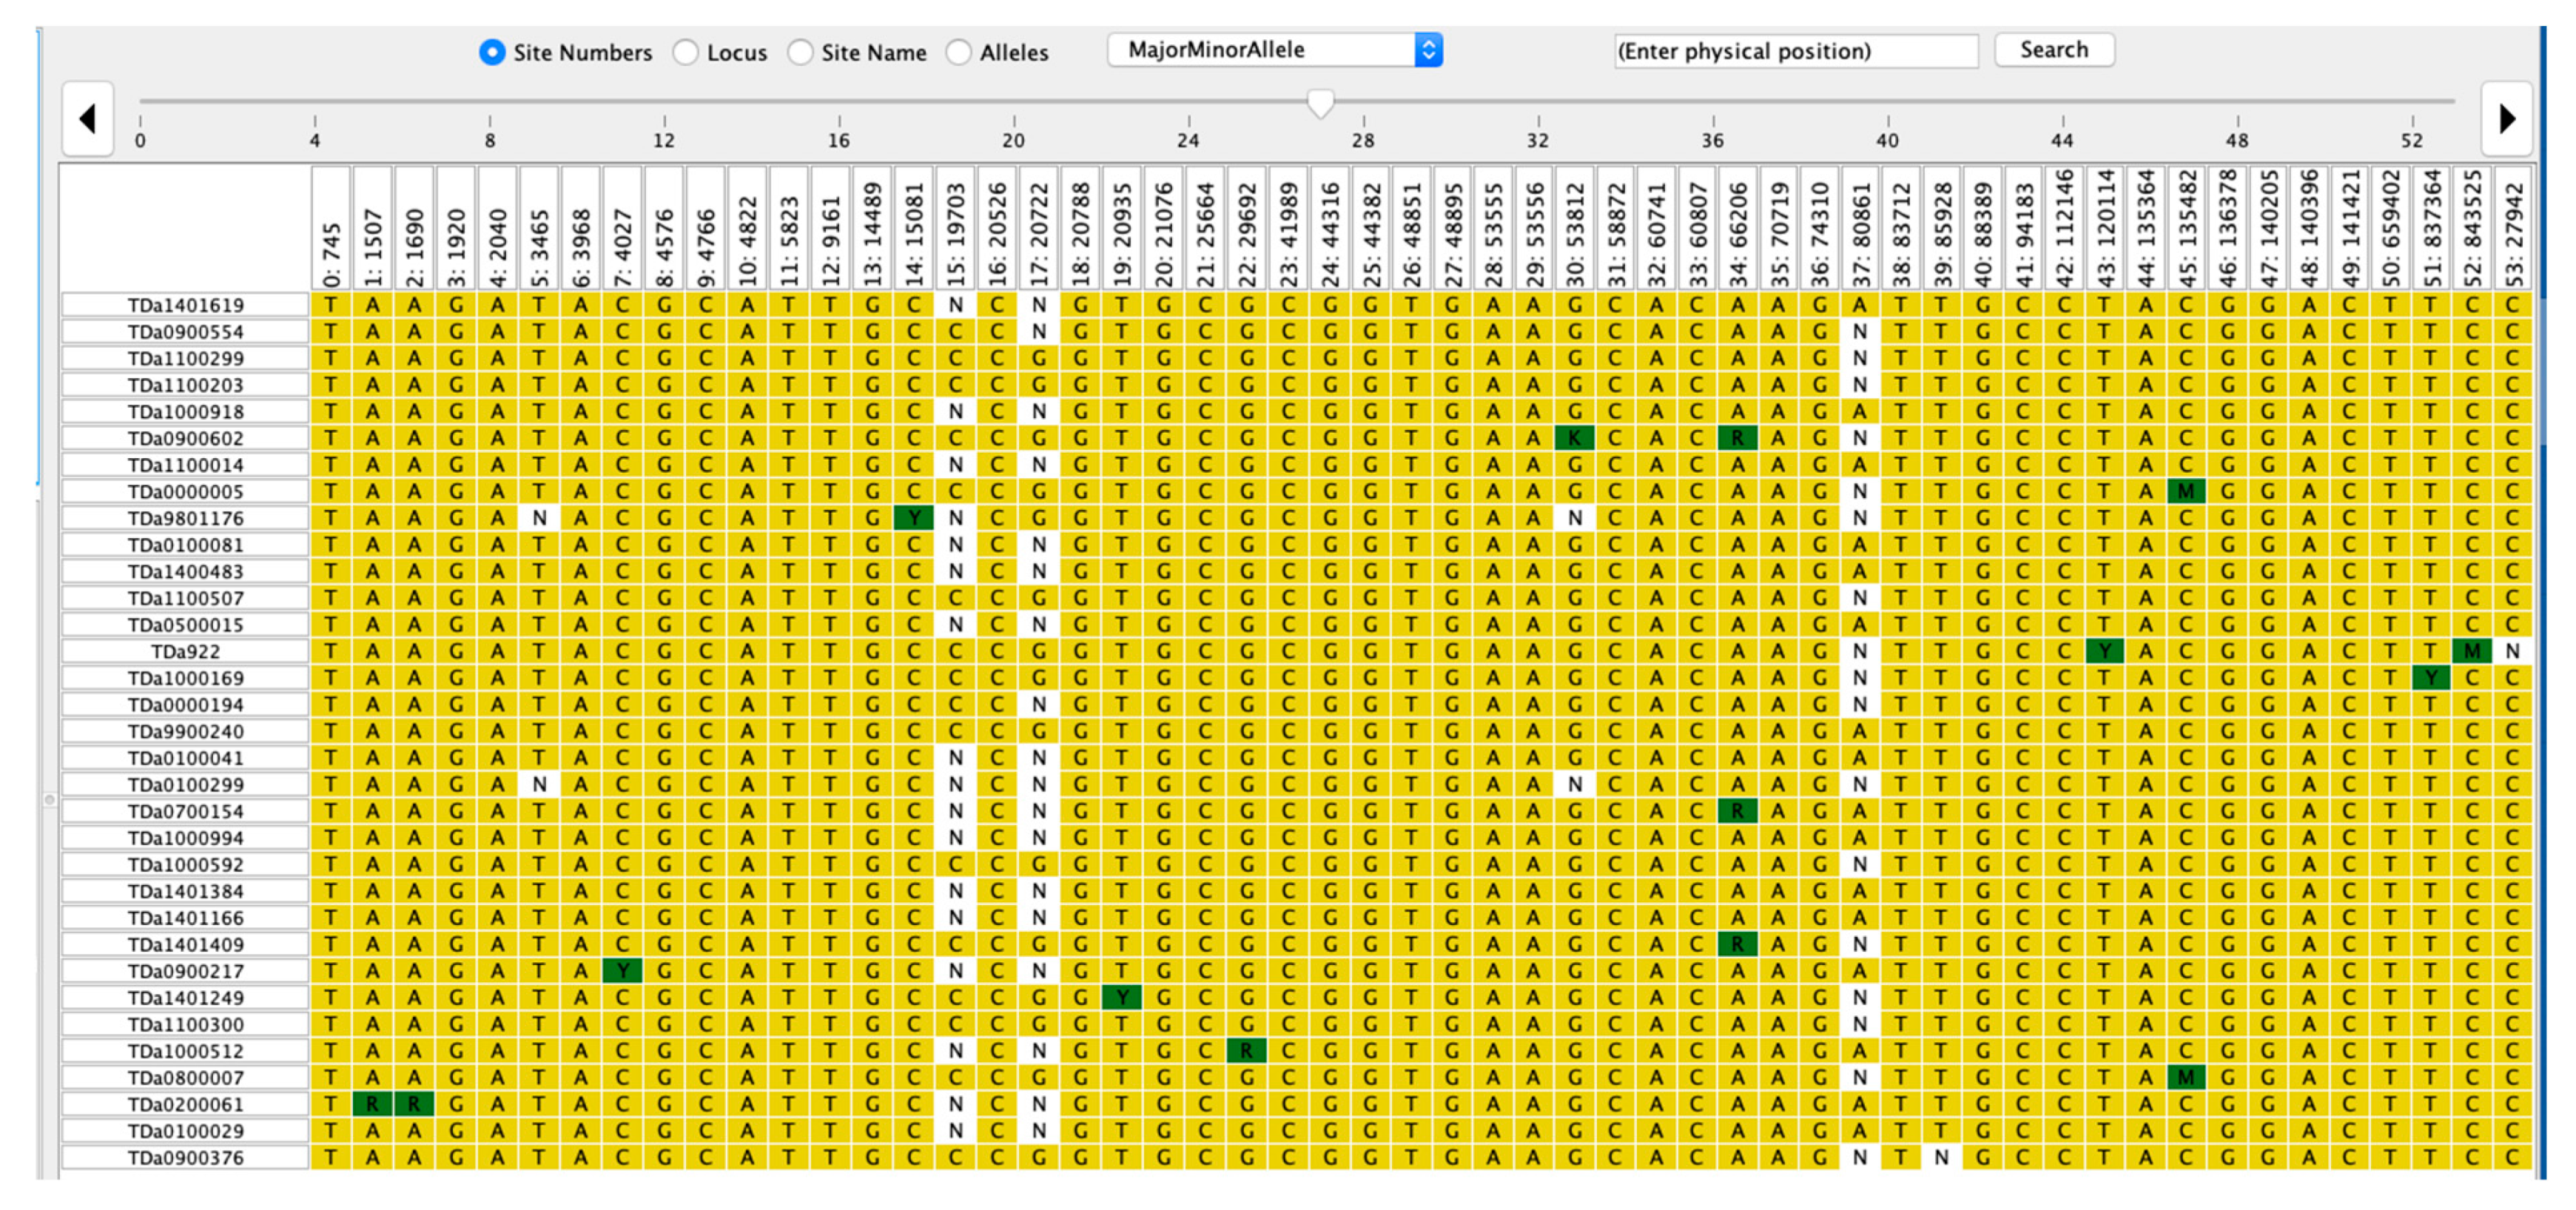Viewport: 2576px width, 1210px height.
Task: Click the green Y cell in TDa9801176 row
Action: [x=913, y=518]
